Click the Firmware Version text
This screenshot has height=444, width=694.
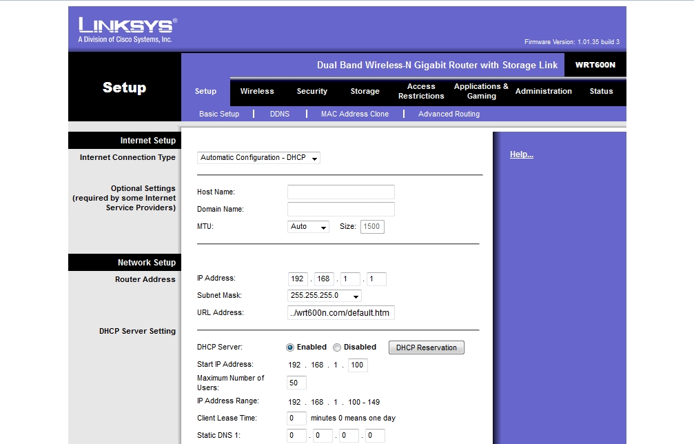click(x=572, y=42)
